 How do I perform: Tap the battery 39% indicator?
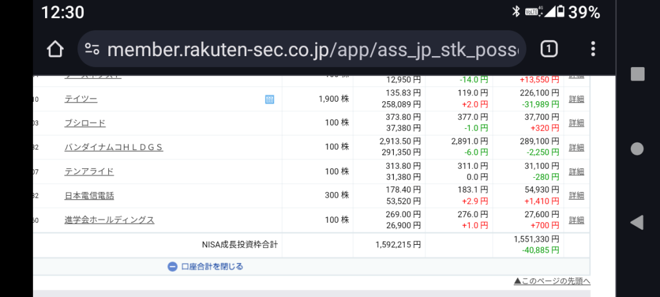tap(578, 12)
